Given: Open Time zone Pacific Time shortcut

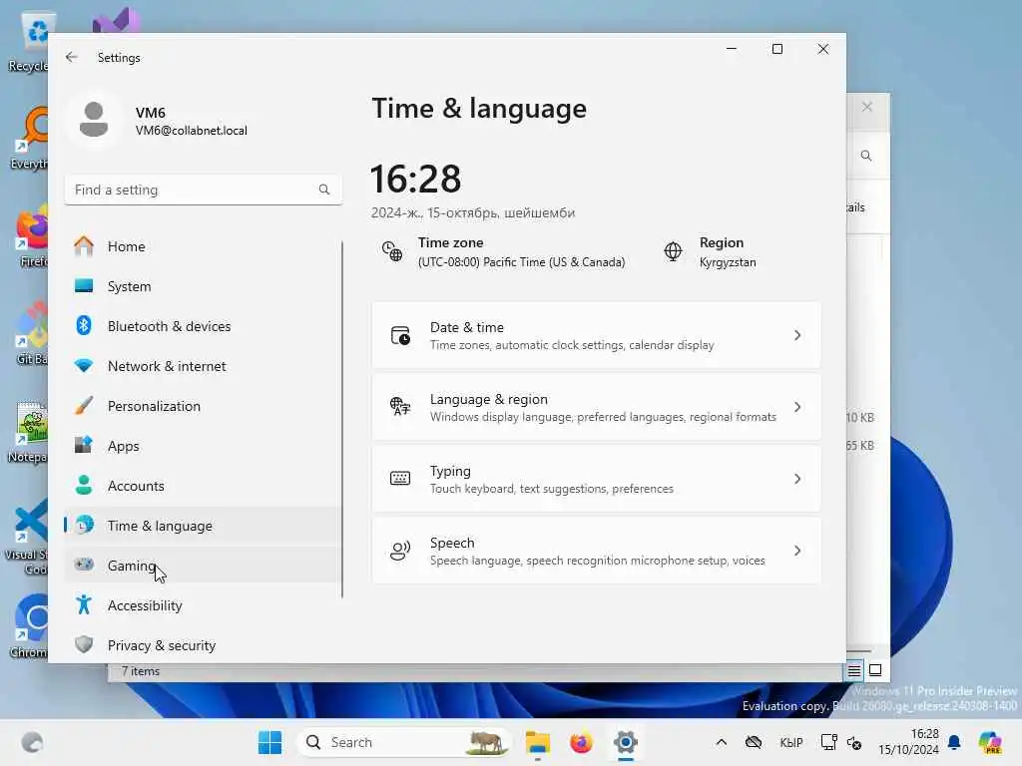Looking at the screenshot, I should pos(503,252).
